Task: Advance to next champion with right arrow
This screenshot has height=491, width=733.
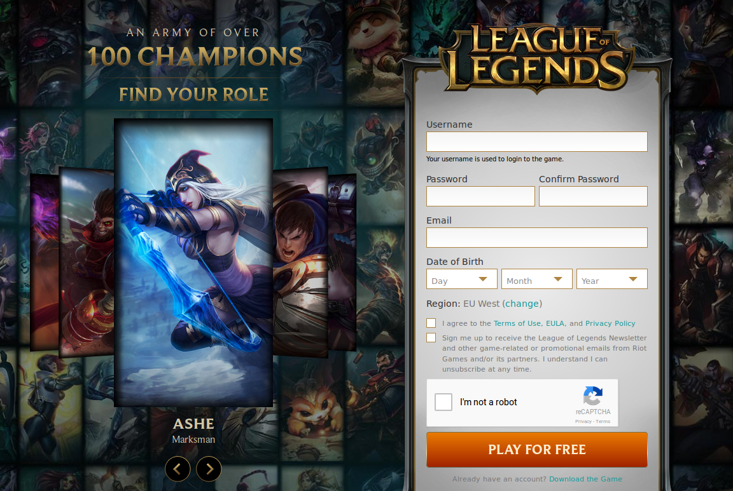Action: (209, 469)
